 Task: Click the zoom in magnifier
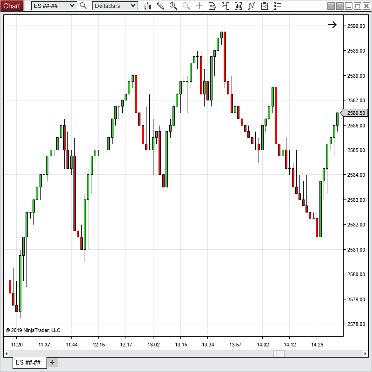click(173, 6)
